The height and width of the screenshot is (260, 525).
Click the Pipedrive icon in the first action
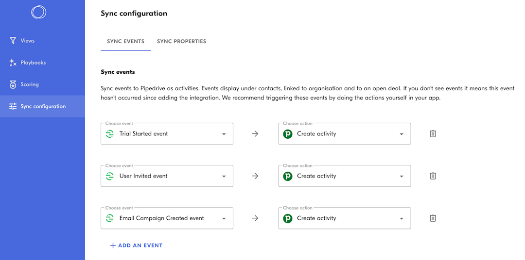coord(288,134)
